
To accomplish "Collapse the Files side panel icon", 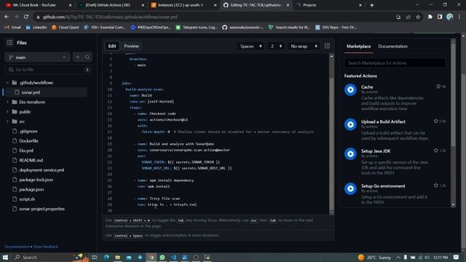I will click(x=9, y=42).
